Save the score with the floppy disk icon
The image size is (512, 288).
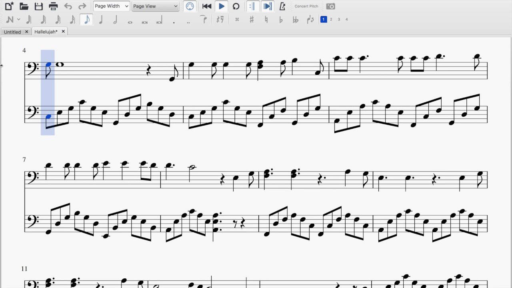[38, 6]
